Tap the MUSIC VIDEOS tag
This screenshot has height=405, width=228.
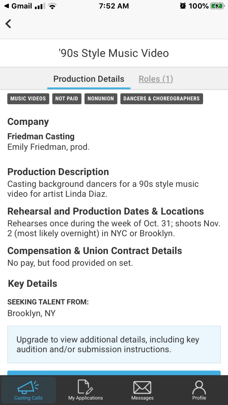click(28, 99)
